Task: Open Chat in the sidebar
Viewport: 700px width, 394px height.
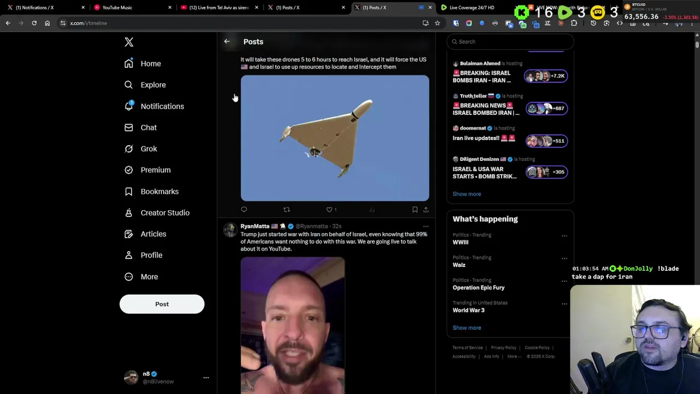Action: (141, 128)
